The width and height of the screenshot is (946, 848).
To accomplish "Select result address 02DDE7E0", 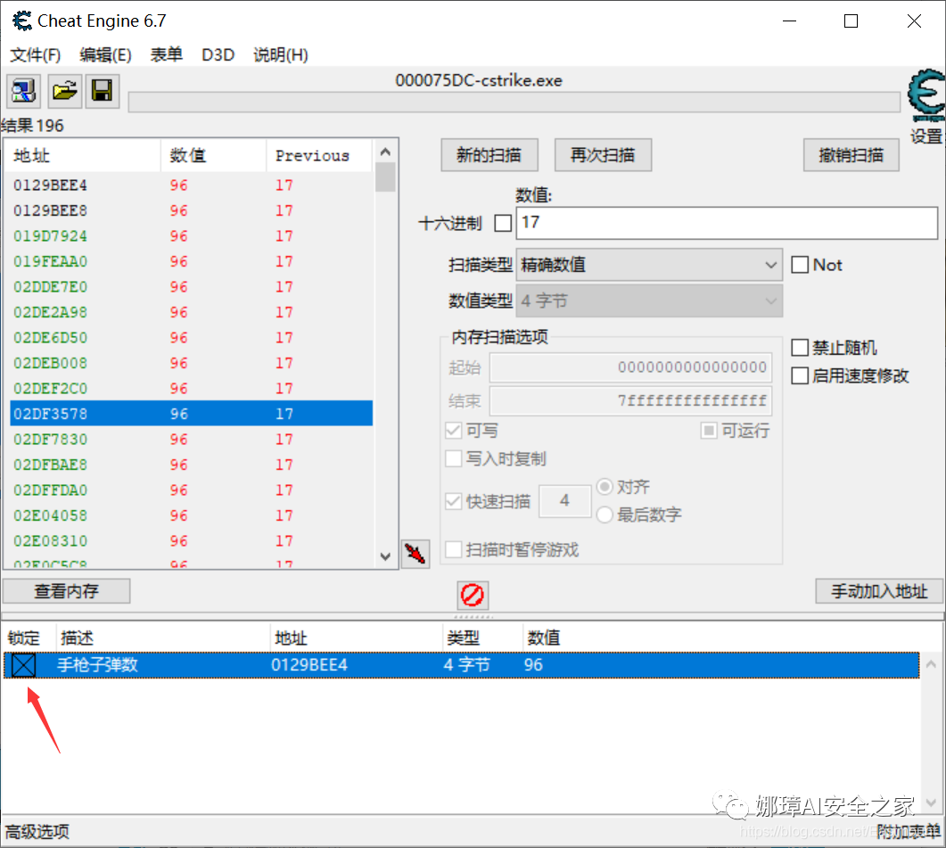I will (x=50, y=287).
